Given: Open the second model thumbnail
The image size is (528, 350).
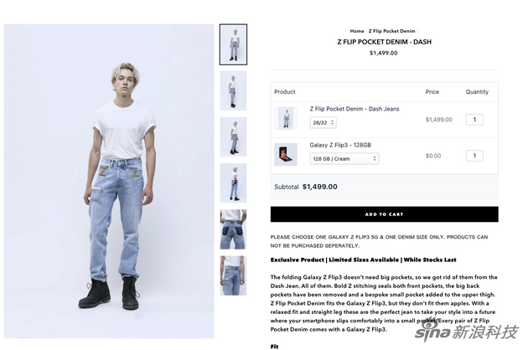Looking at the screenshot, I should point(233,90).
